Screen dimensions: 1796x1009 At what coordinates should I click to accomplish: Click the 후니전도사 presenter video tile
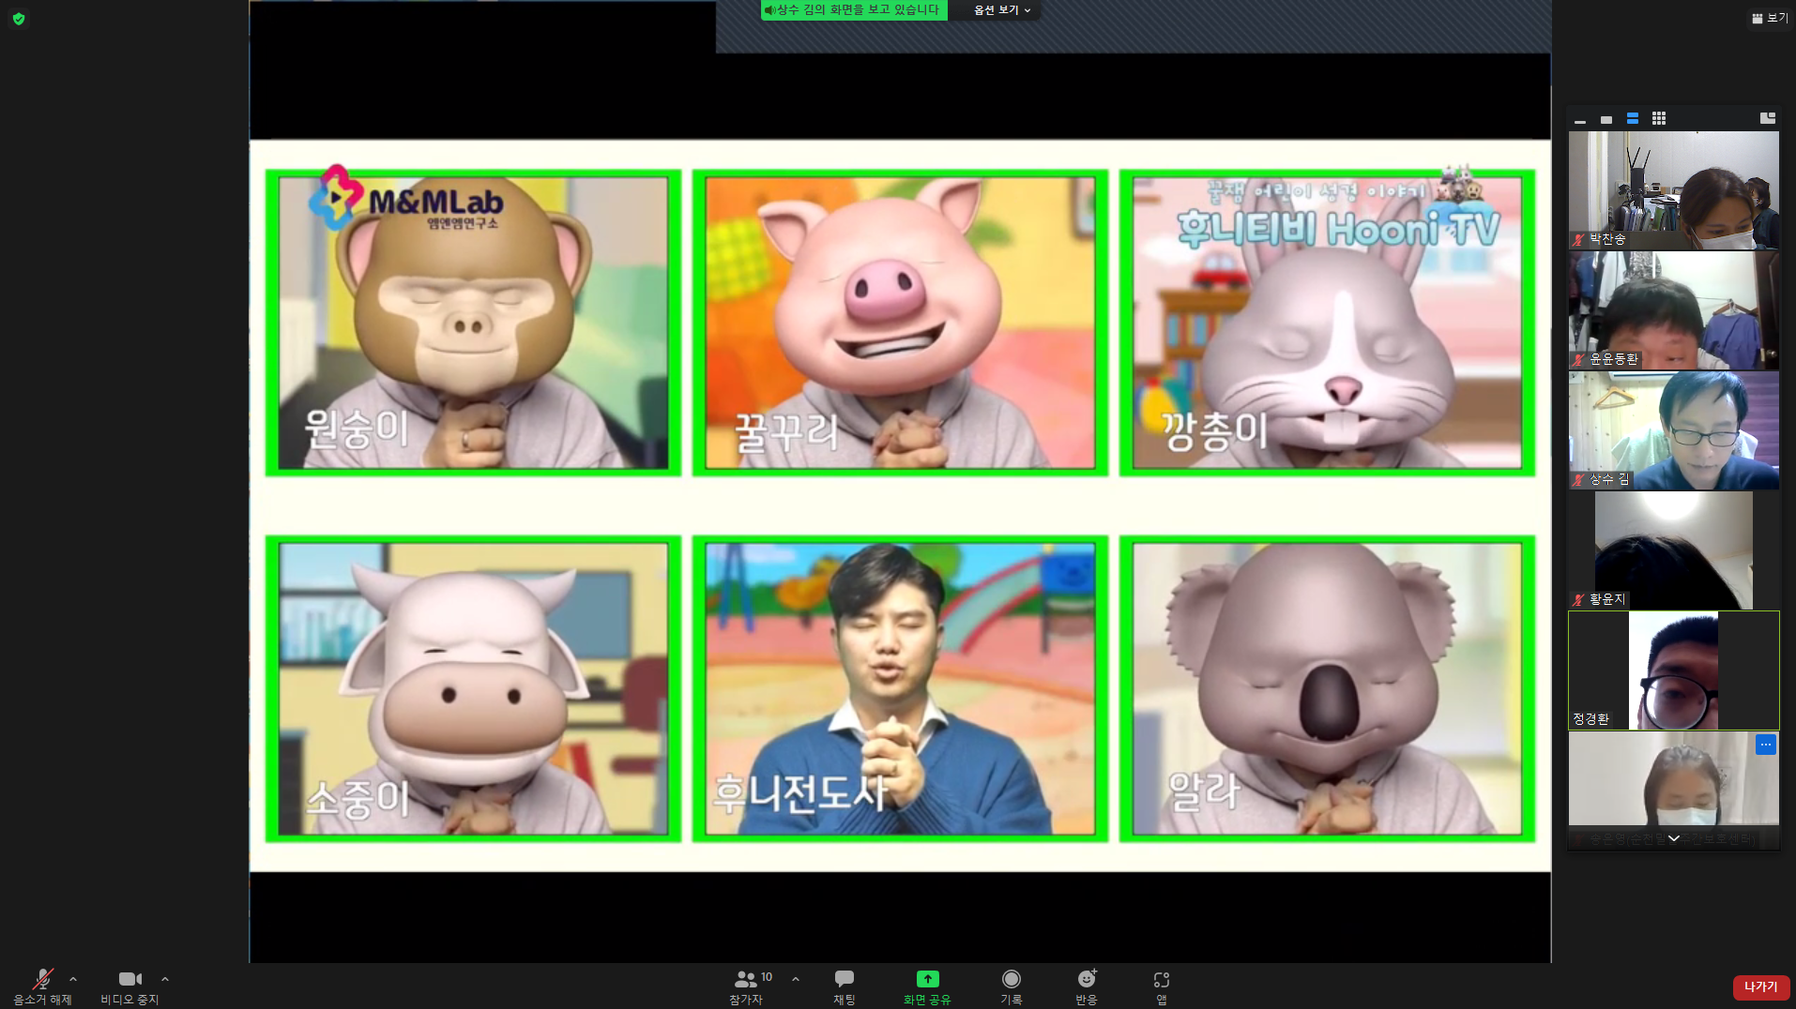(x=900, y=688)
